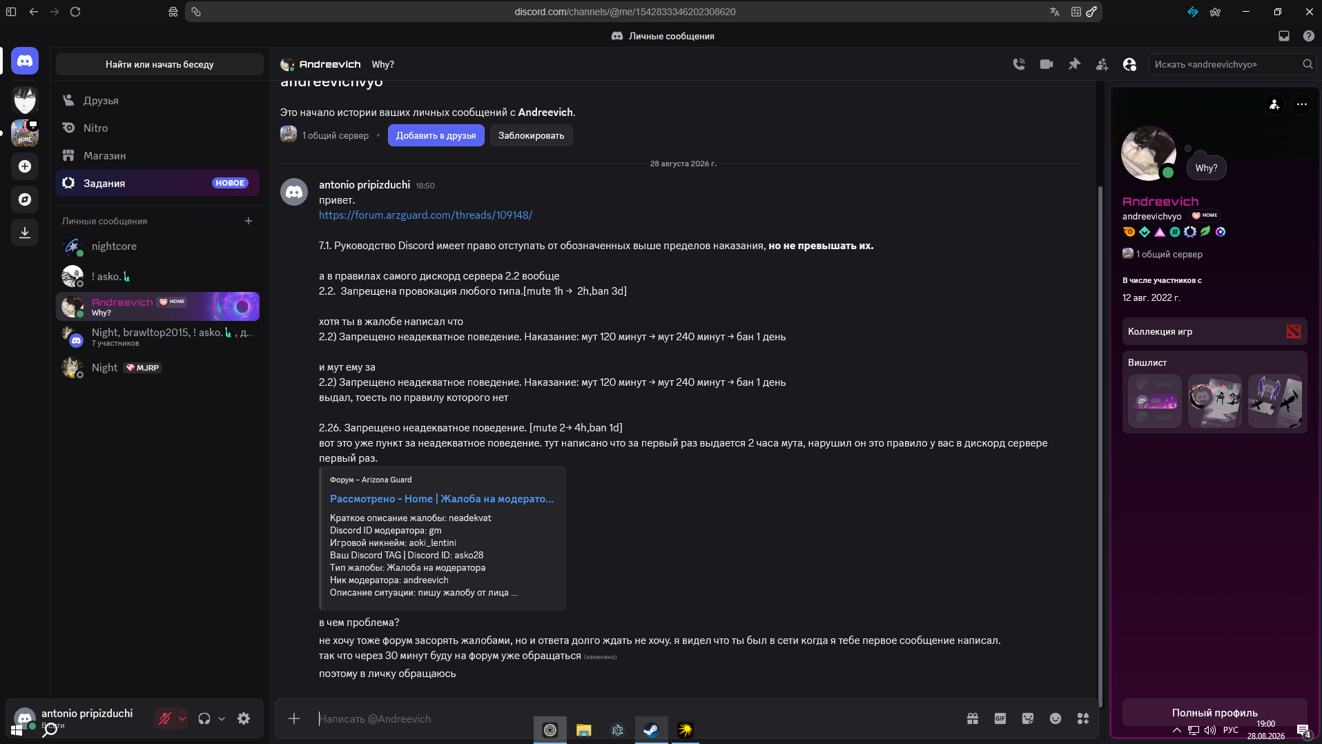Open the Full Profile button

tap(1214, 712)
